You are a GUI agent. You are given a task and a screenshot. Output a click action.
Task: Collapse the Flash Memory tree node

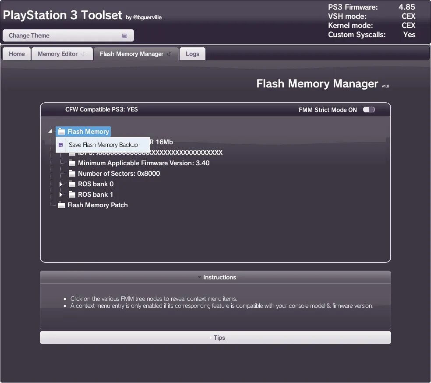[x=50, y=132]
